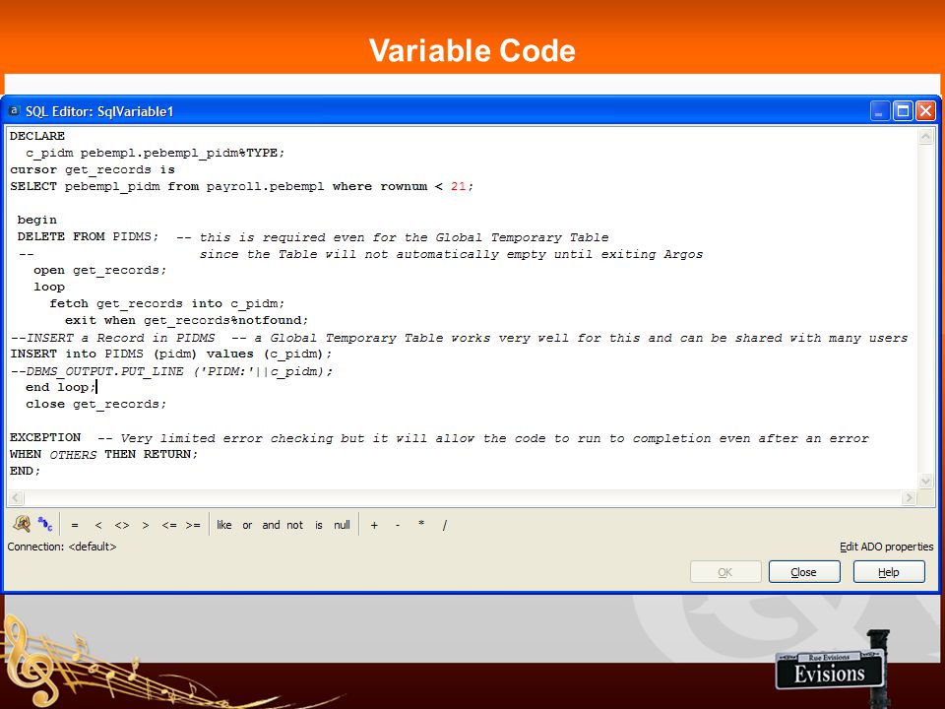Insert the 'null' keyword
The image size is (945, 709).
[x=342, y=525]
